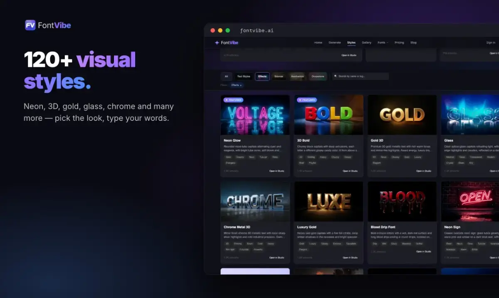Open the 3D Bold thumbnail
This screenshot has width=499, height=298.
point(329,115)
